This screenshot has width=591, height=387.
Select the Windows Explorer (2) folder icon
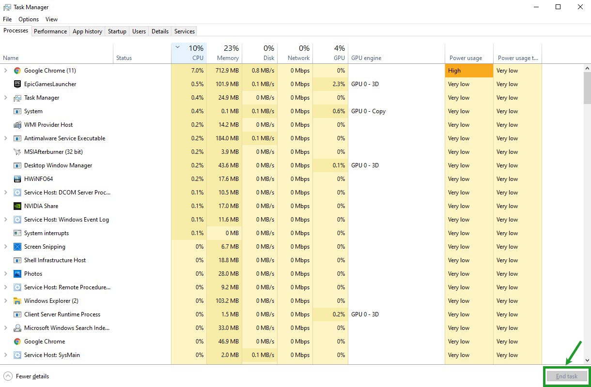(x=17, y=301)
